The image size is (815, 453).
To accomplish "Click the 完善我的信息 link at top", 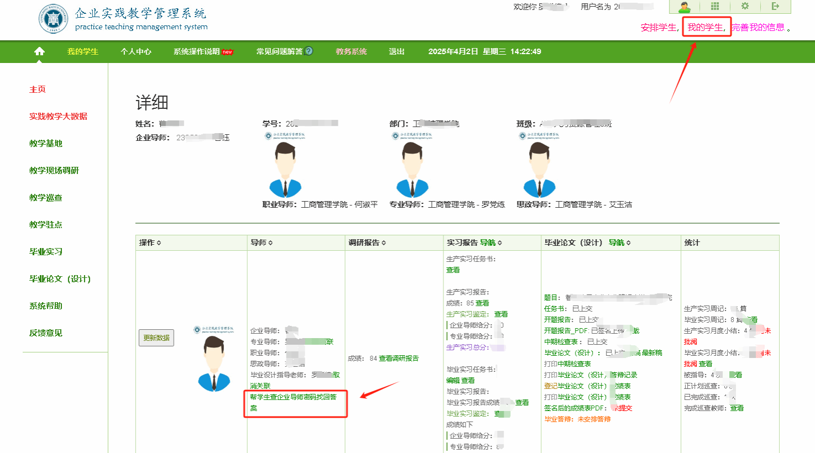I will point(758,27).
